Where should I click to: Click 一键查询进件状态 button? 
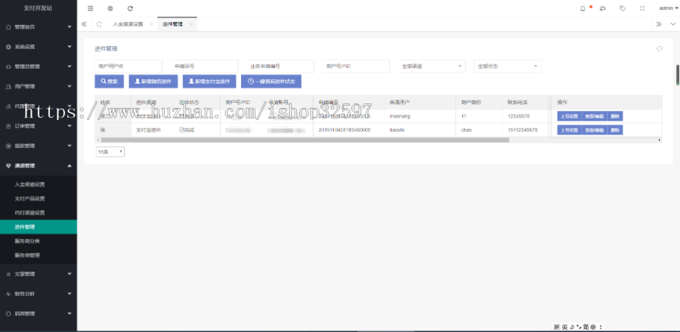click(271, 81)
